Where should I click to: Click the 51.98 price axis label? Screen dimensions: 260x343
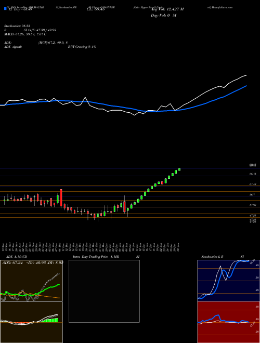[253, 205]
